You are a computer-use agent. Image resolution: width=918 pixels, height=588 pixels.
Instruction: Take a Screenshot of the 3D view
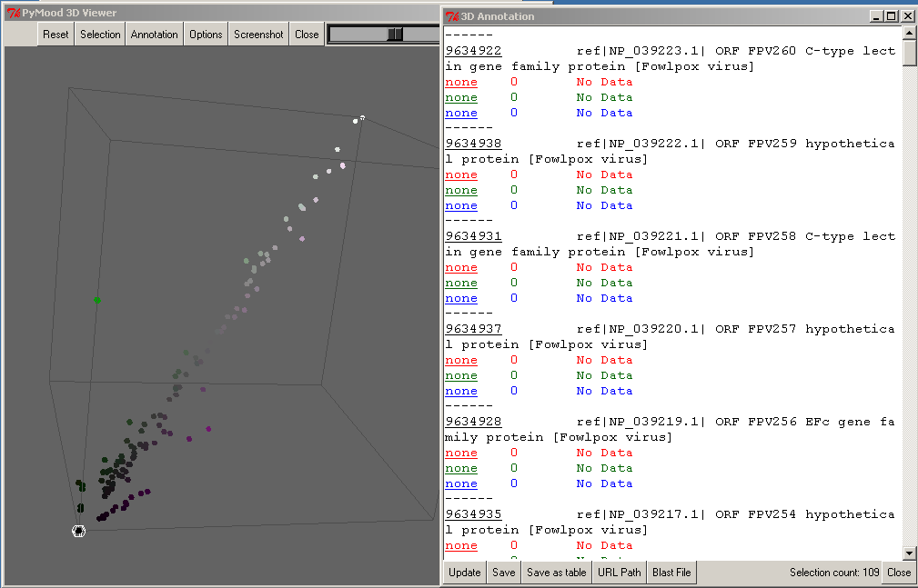(x=258, y=35)
